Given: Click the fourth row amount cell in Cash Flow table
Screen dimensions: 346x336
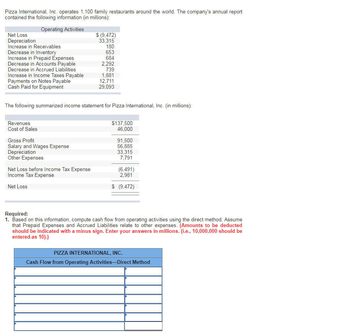Looking at the screenshot, I should point(143,299).
